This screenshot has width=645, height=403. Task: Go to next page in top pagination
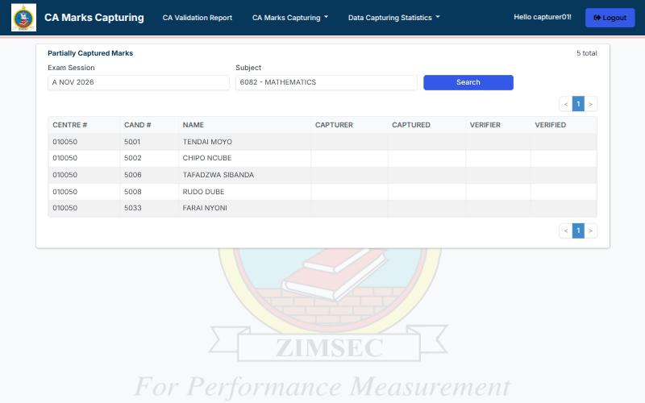pyautogui.click(x=590, y=104)
